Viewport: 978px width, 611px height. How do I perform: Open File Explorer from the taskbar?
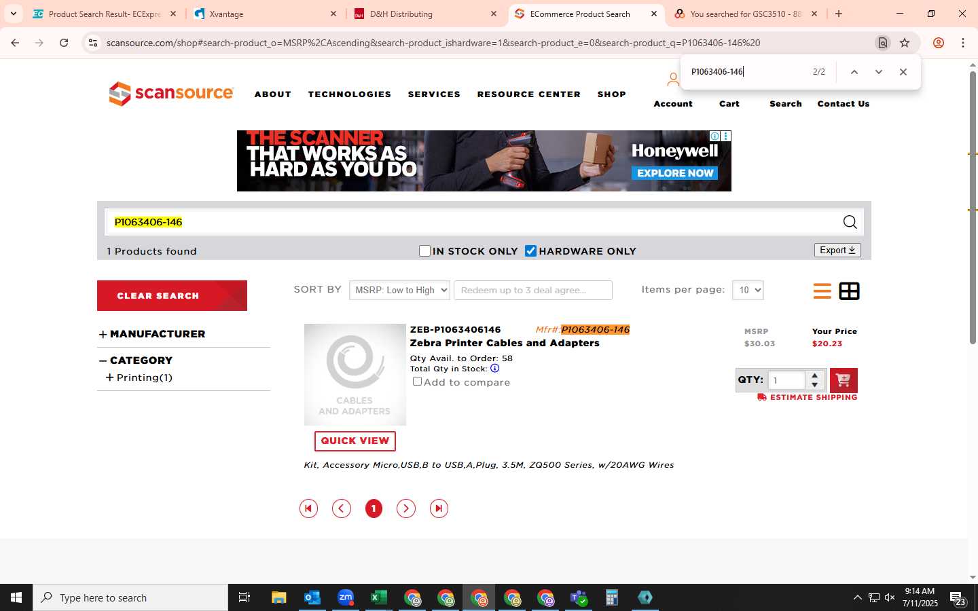[278, 597]
